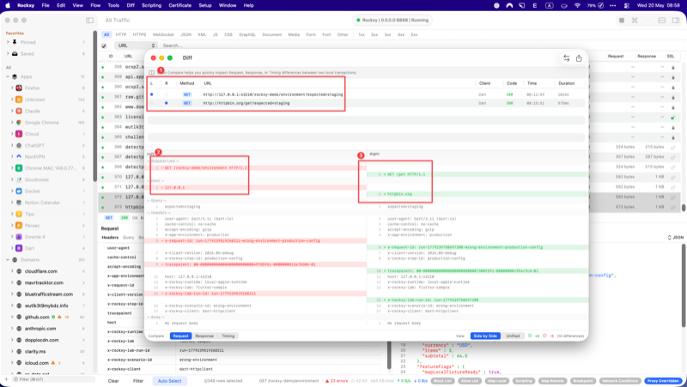Click the tools icon in main toolbar
687x387 pixels.
click(635, 20)
